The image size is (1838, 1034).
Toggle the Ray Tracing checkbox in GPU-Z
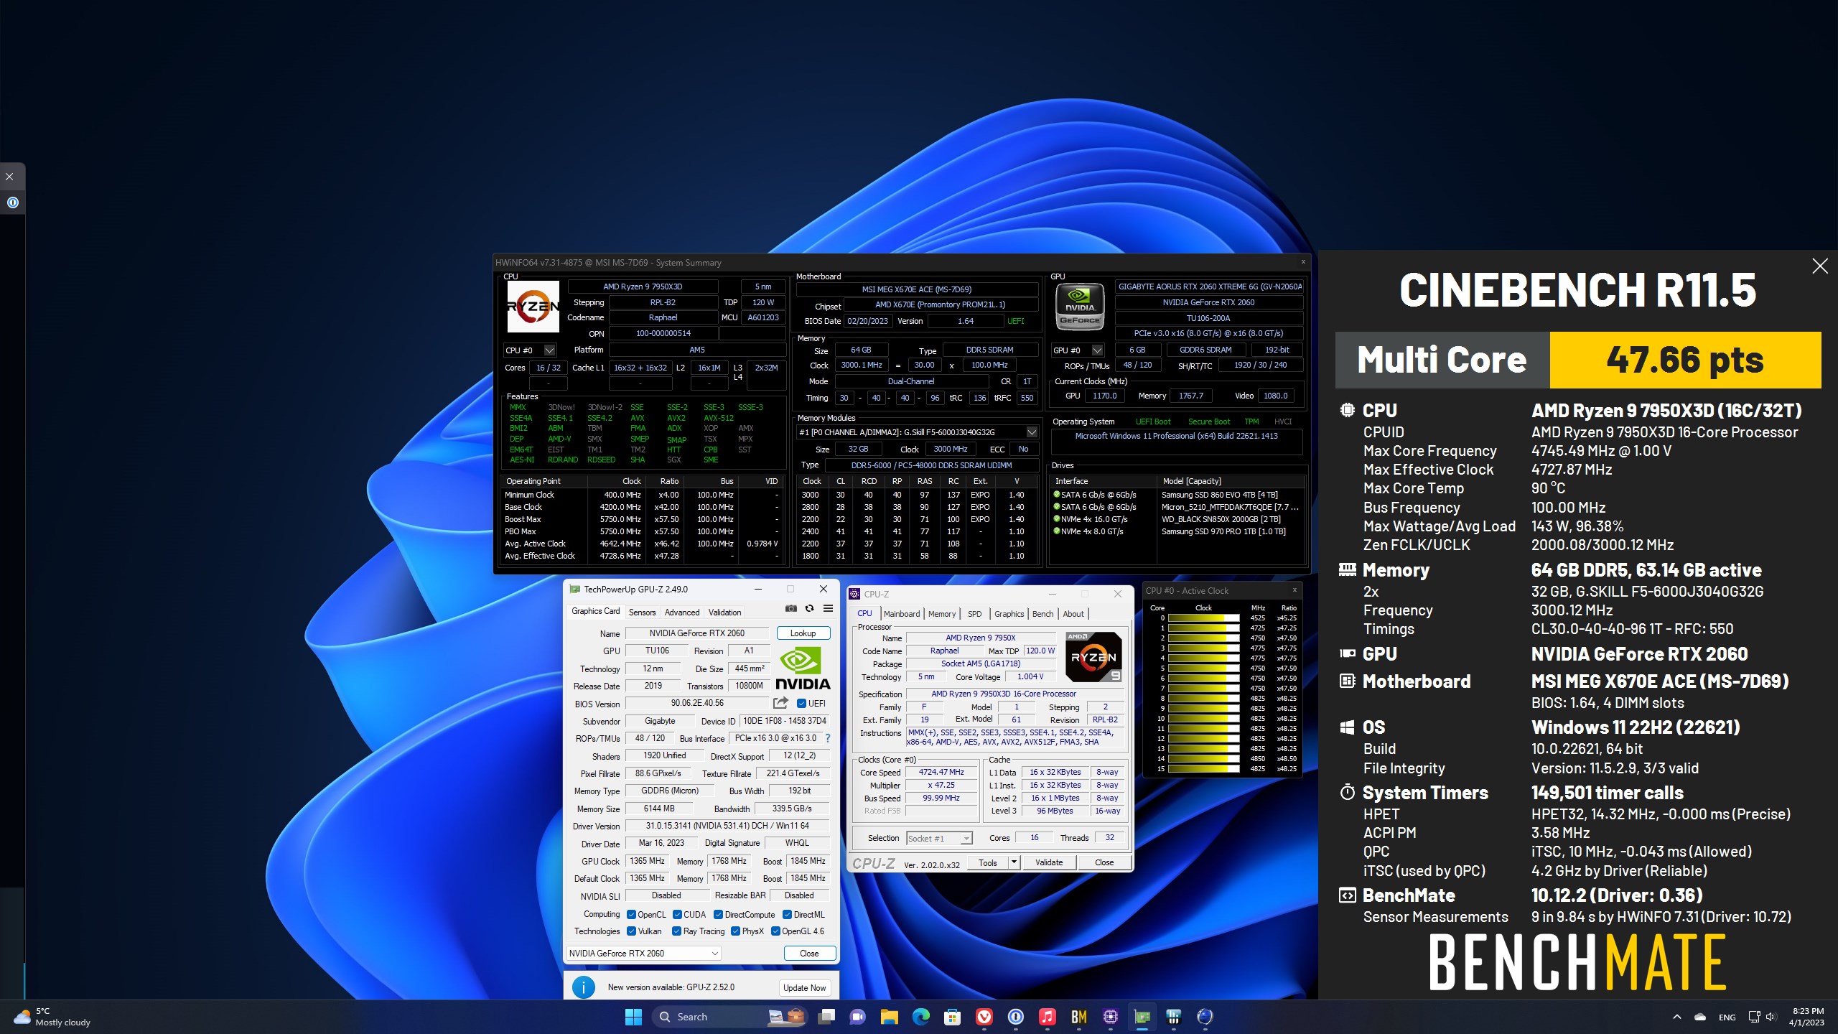(676, 931)
